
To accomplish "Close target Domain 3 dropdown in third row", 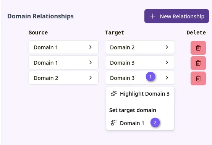I will [140, 78].
